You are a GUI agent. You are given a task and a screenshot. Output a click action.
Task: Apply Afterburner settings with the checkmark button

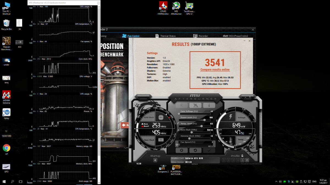click(209, 150)
